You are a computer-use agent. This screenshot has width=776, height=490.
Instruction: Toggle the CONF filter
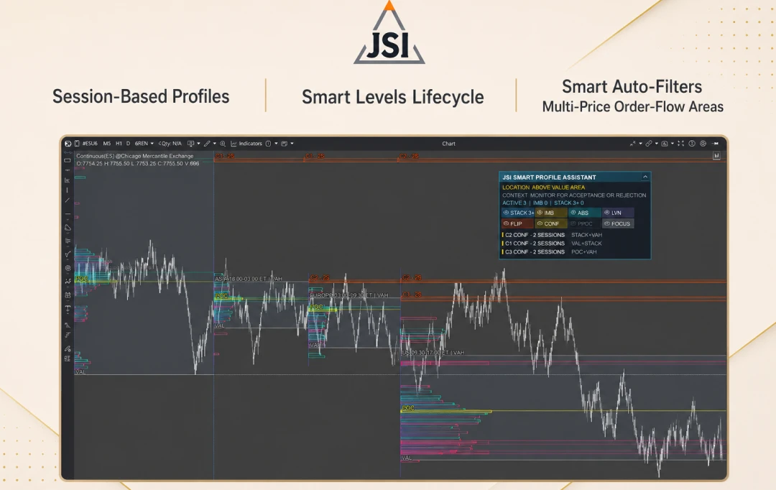pos(551,223)
